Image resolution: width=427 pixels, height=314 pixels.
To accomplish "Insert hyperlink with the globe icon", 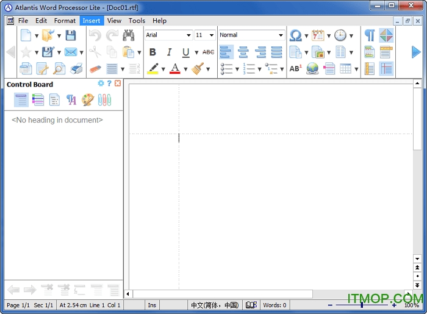I will [312, 68].
